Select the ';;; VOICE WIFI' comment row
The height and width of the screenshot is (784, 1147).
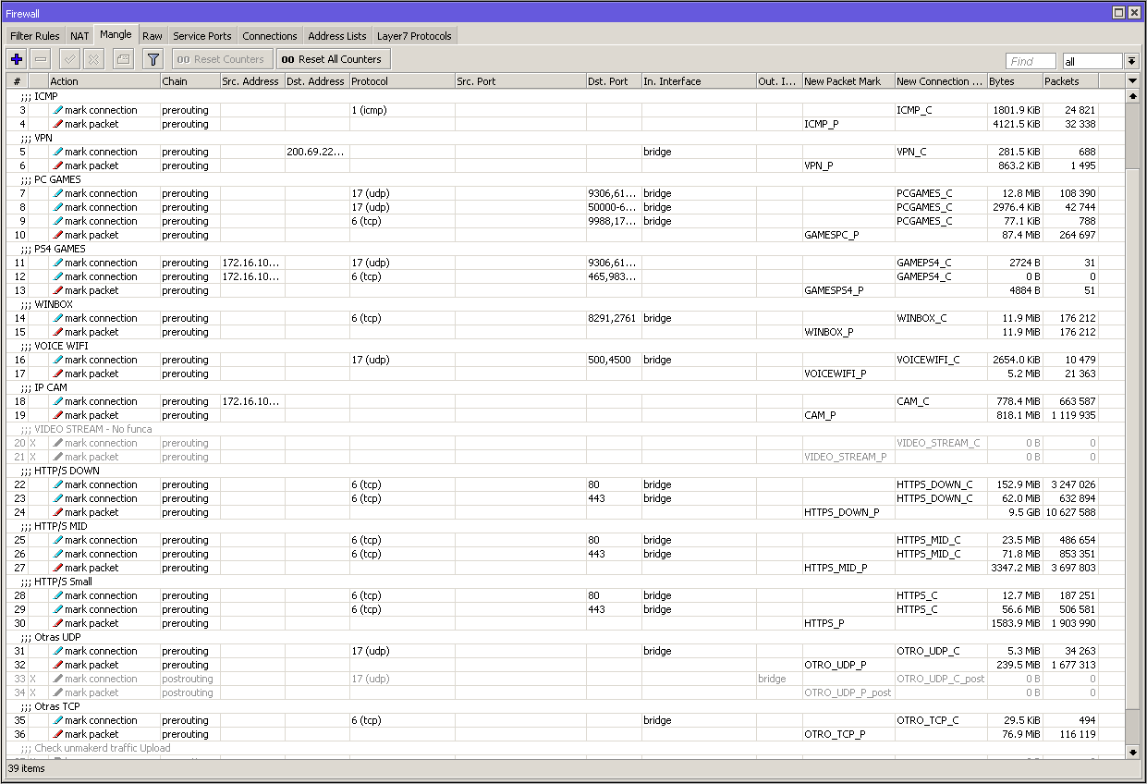tap(566, 346)
